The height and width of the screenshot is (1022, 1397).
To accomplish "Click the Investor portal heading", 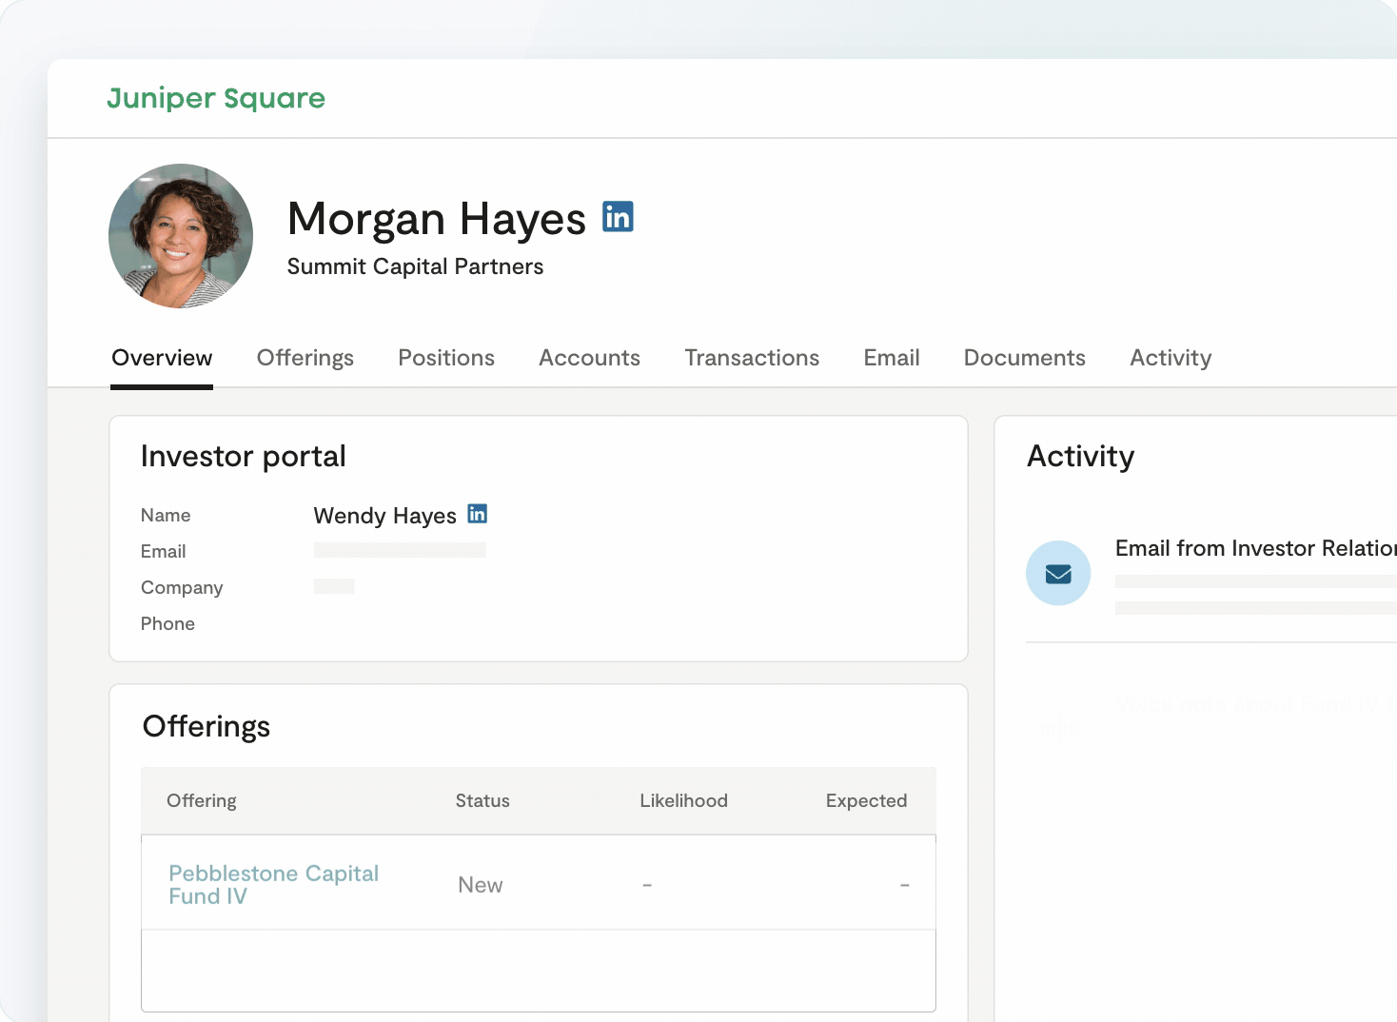I will (244, 457).
